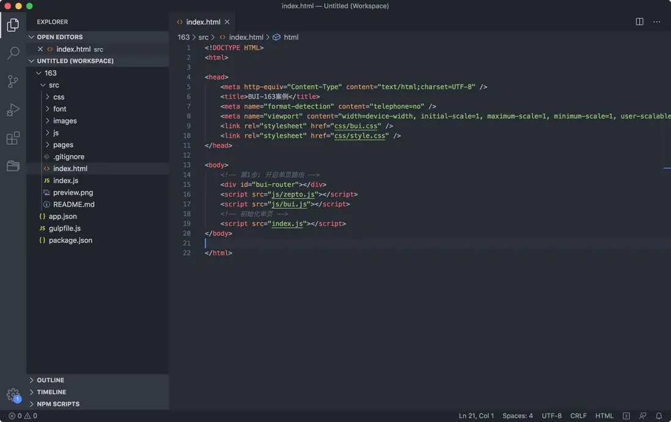Click the Split Editor icon
Screen dimensions: 671x422
[639, 21]
